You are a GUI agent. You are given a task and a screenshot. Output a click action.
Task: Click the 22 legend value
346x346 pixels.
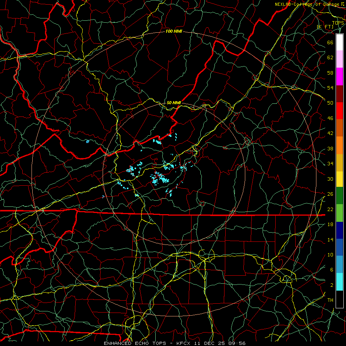[330, 210]
